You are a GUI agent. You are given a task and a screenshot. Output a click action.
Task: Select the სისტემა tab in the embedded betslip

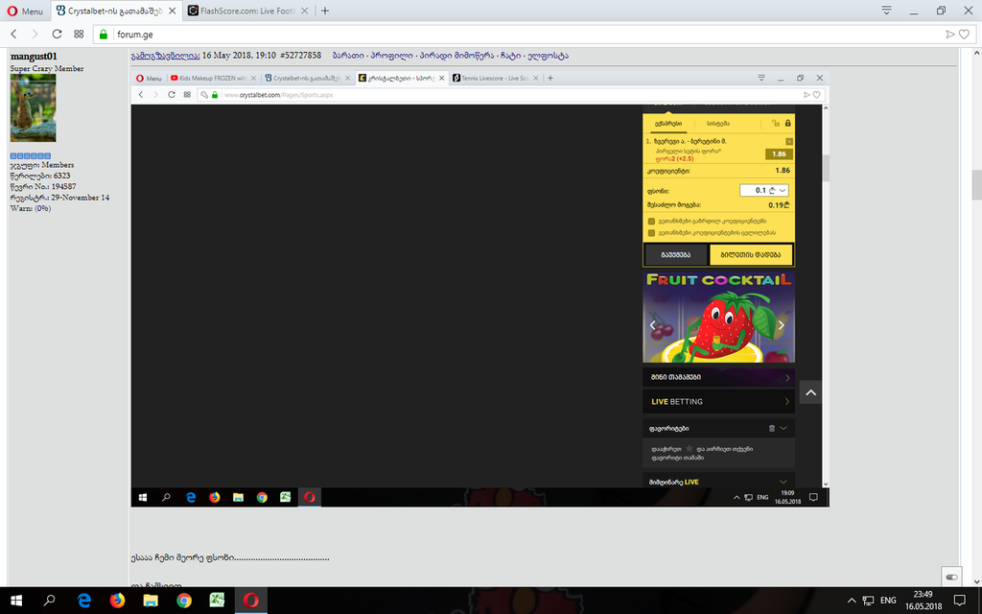(x=717, y=124)
